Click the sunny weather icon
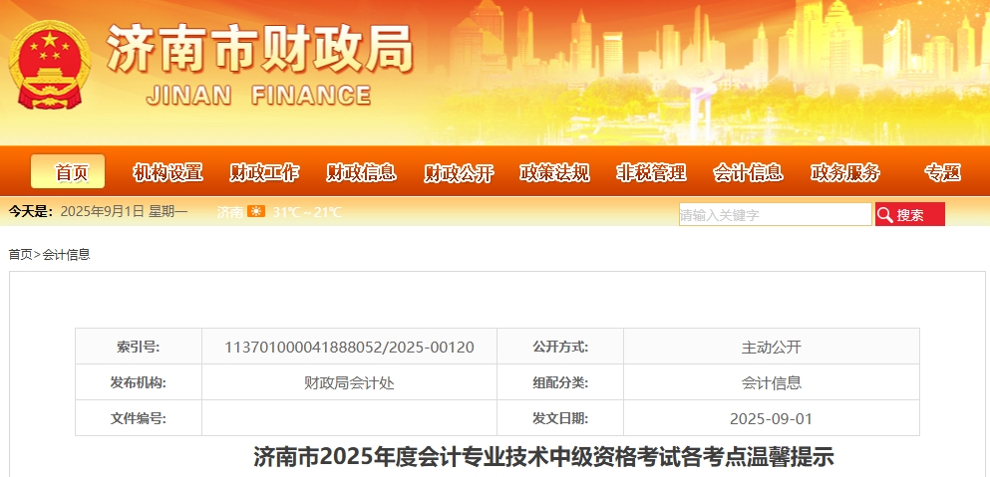Image resolution: width=990 pixels, height=477 pixels. click(256, 212)
